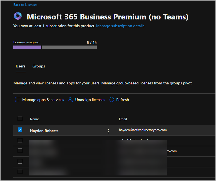Check the last visible user row checkbox
This screenshot has width=216, height=181.
[20, 172]
